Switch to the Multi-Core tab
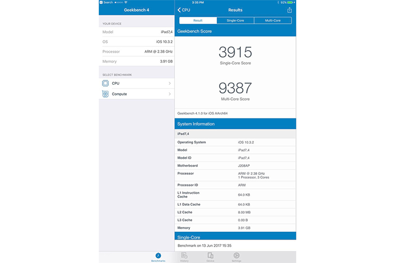The height and width of the screenshot is (263, 395). coord(273,20)
